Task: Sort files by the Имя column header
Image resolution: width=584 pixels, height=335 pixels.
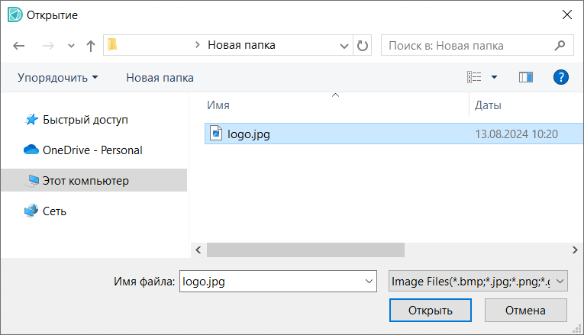Action: tap(218, 105)
